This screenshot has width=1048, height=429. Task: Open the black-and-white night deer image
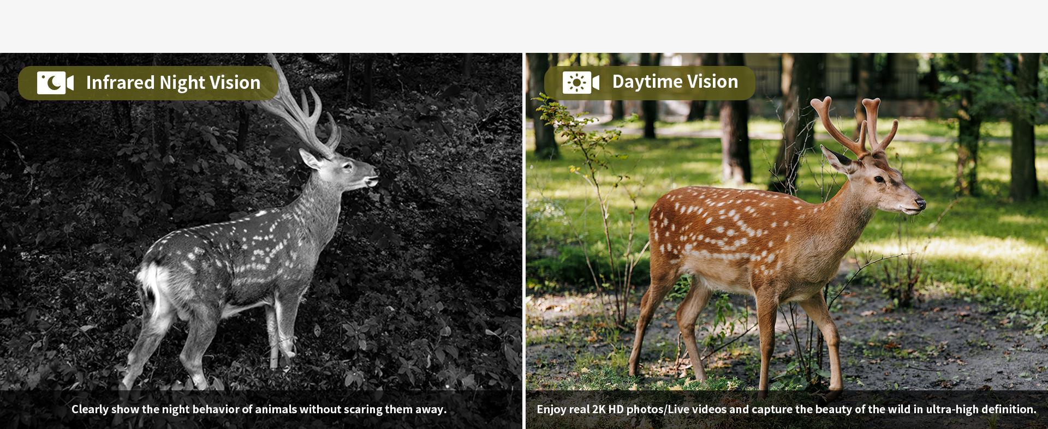click(x=261, y=241)
